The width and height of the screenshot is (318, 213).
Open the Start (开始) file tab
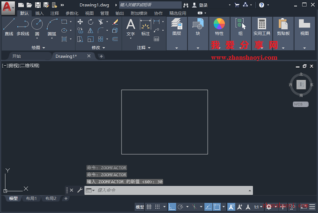(x=16, y=56)
